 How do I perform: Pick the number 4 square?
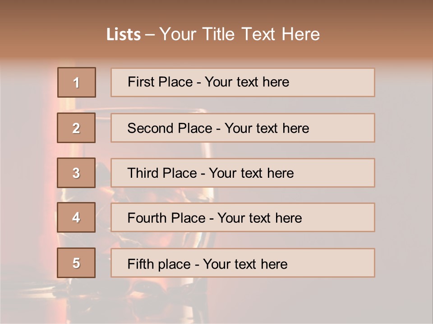click(x=76, y=217)
